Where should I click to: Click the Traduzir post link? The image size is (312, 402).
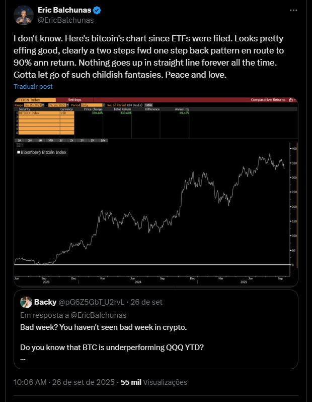coord(33,86)
